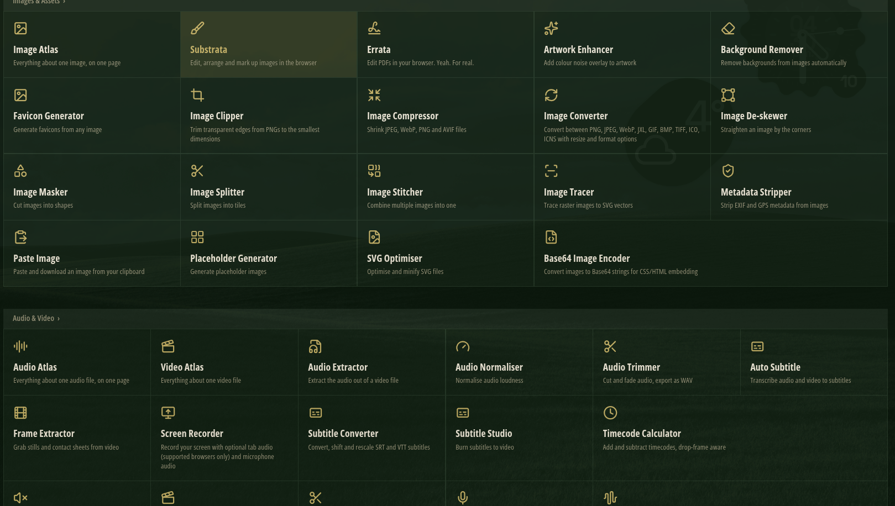Click the Background Remover eraser icon
Screen dimensions: 895x506
pyautogui.click(x=728, y=28)
